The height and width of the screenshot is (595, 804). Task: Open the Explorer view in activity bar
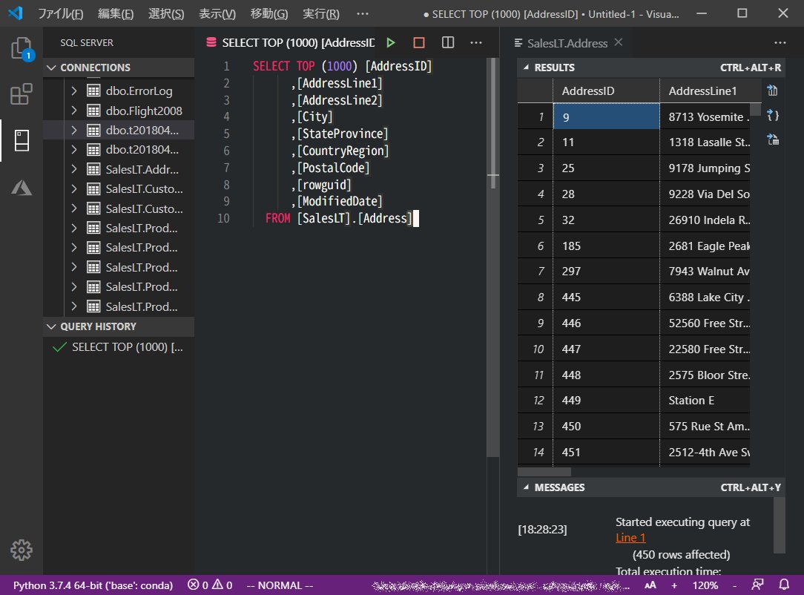(x=21, y=49)
